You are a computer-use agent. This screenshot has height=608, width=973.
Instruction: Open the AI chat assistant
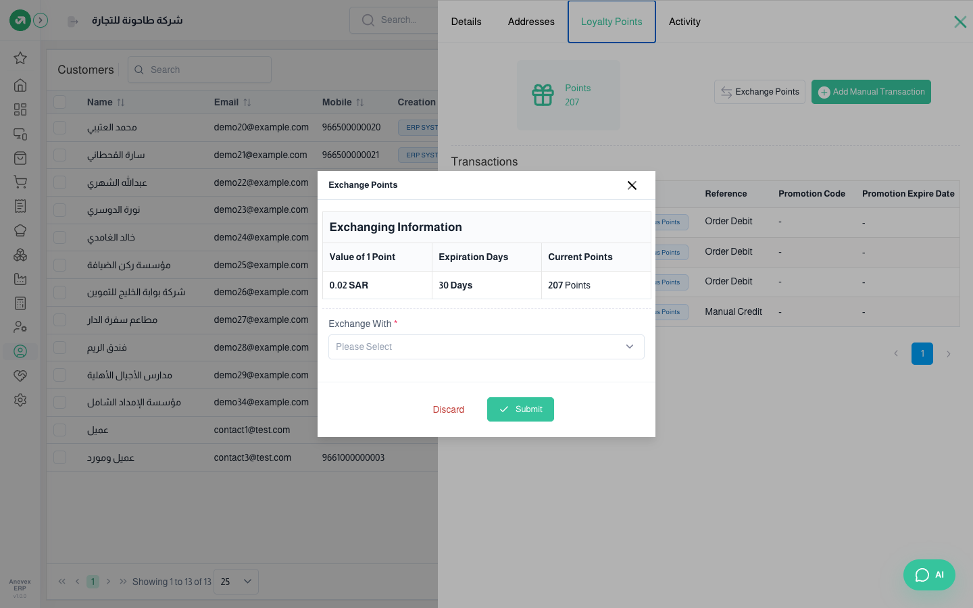point(929,575)
